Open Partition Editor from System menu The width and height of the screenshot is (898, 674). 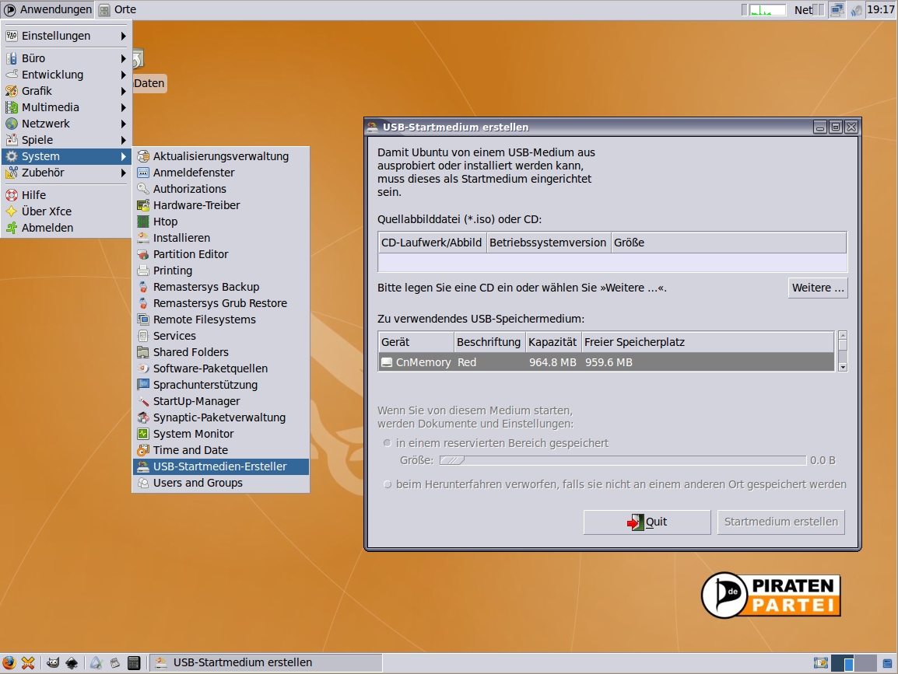[x=191, y=254]
